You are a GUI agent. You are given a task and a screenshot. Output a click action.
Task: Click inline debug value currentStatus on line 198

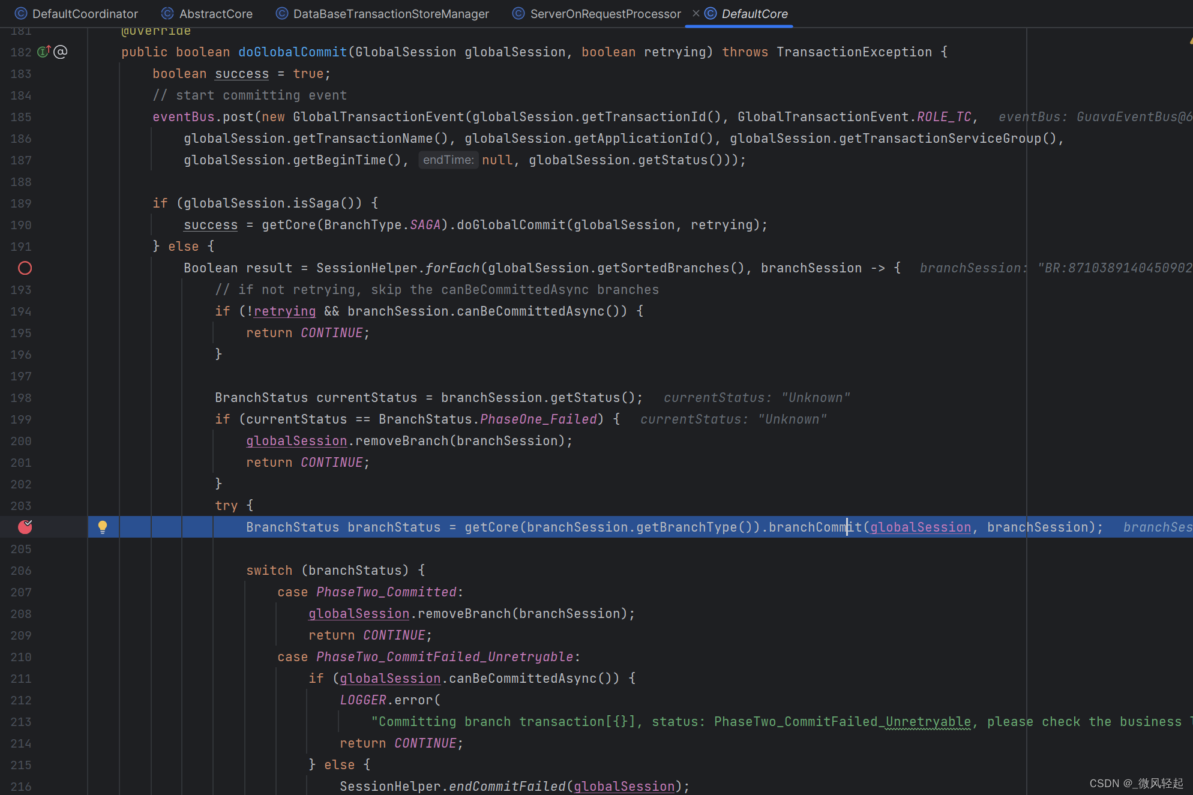click(x=757, y=397)
